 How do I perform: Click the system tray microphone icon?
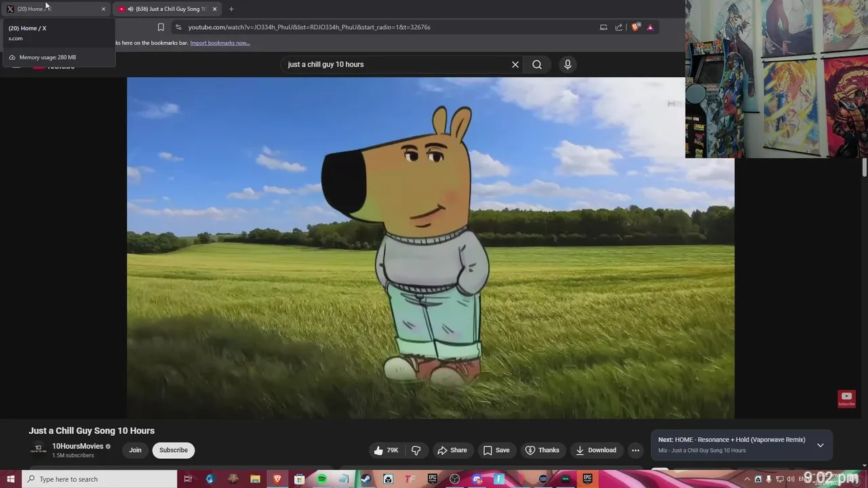click(768, 479)
